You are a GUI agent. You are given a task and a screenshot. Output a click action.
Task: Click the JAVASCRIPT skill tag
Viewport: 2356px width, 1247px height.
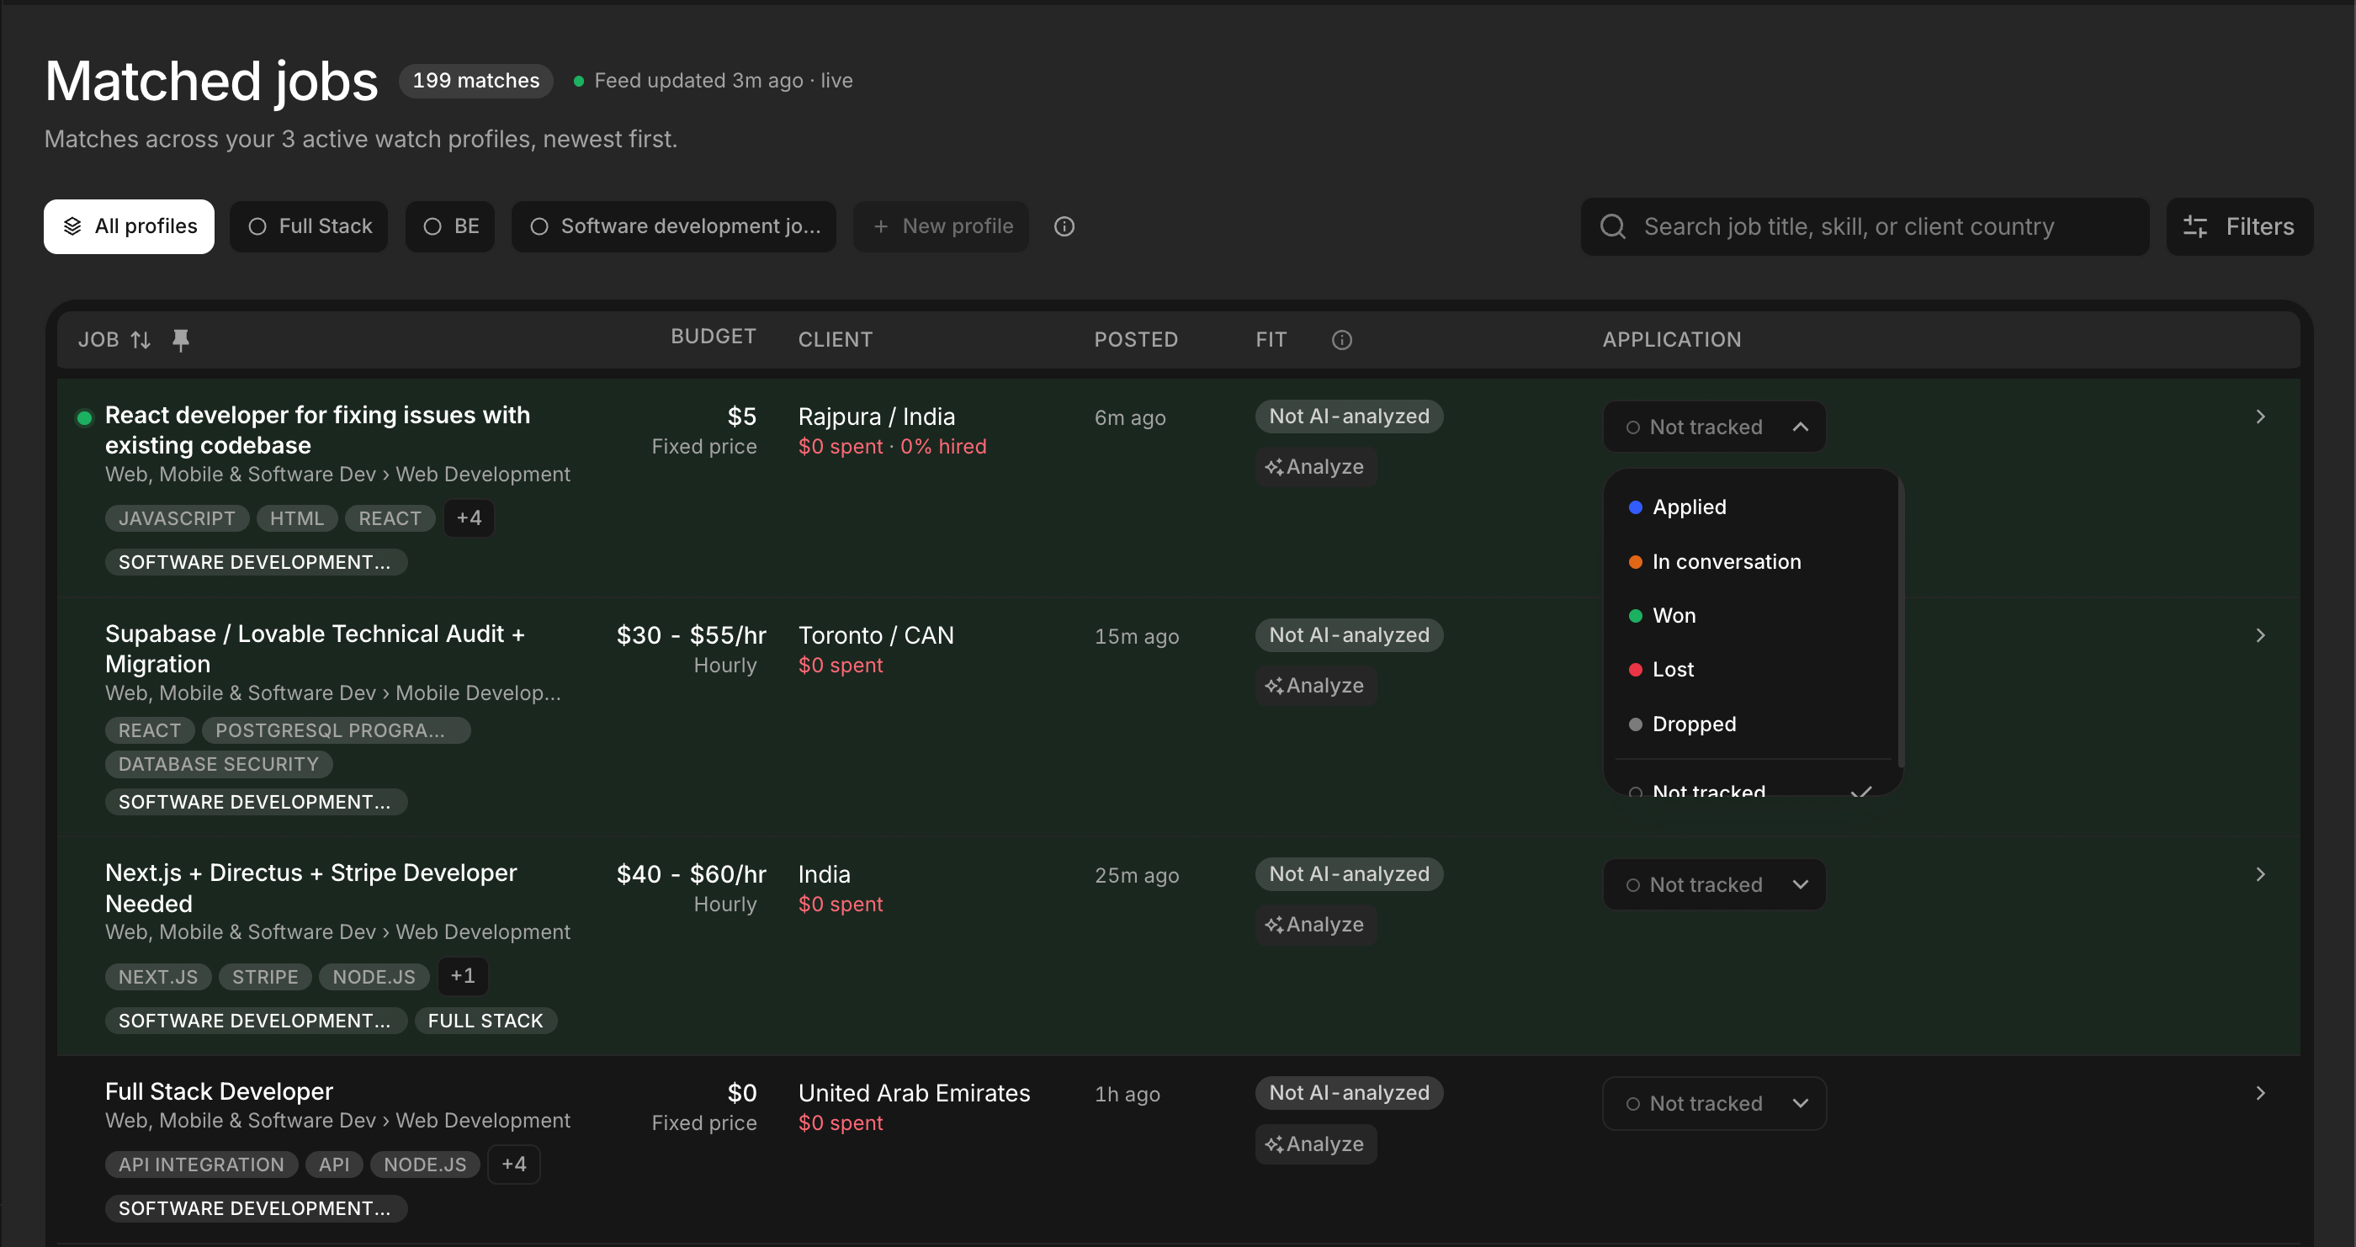(177, 519)
